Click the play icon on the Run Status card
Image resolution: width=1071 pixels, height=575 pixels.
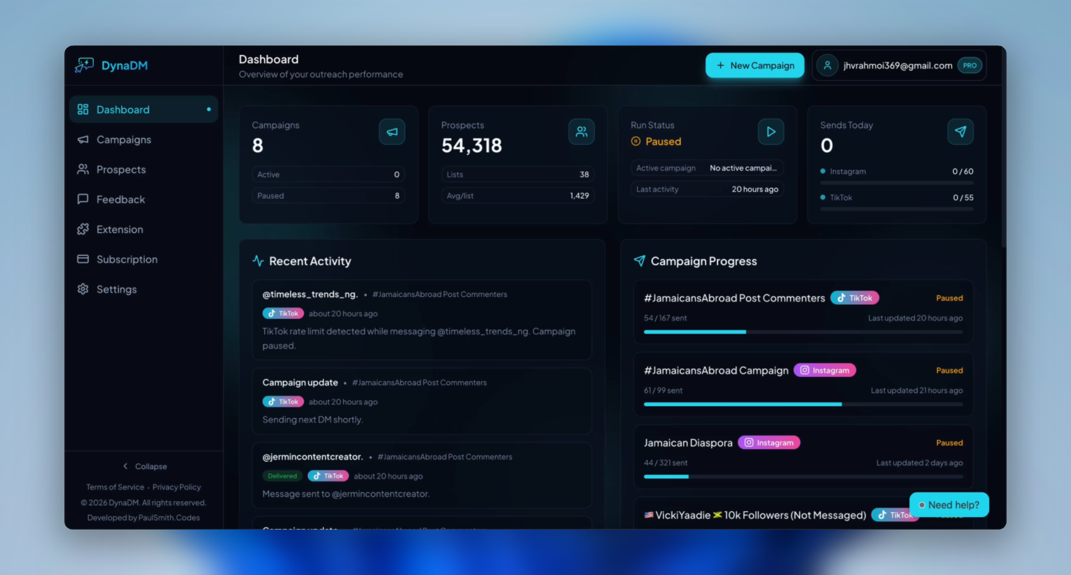pos(771,132)
